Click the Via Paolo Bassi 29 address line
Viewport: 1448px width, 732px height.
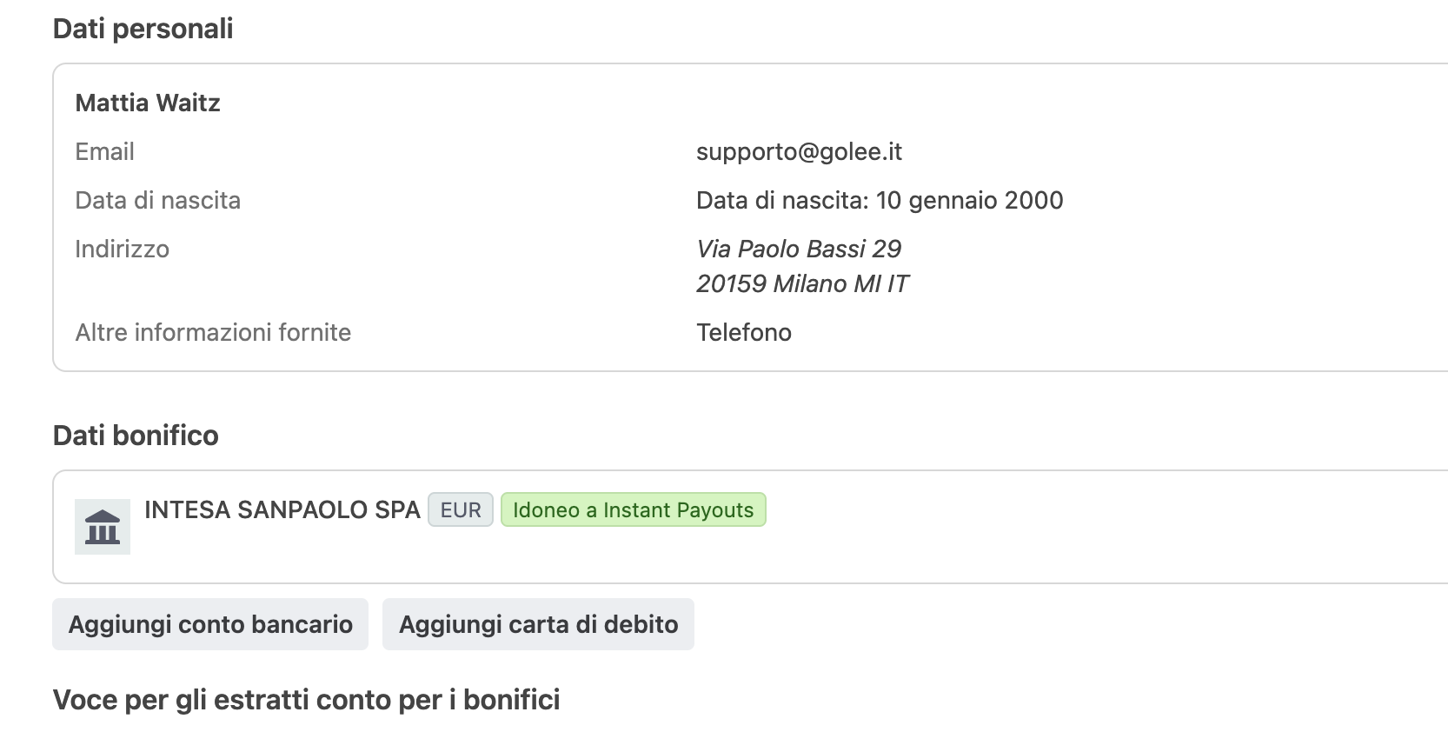coord(798,250)
